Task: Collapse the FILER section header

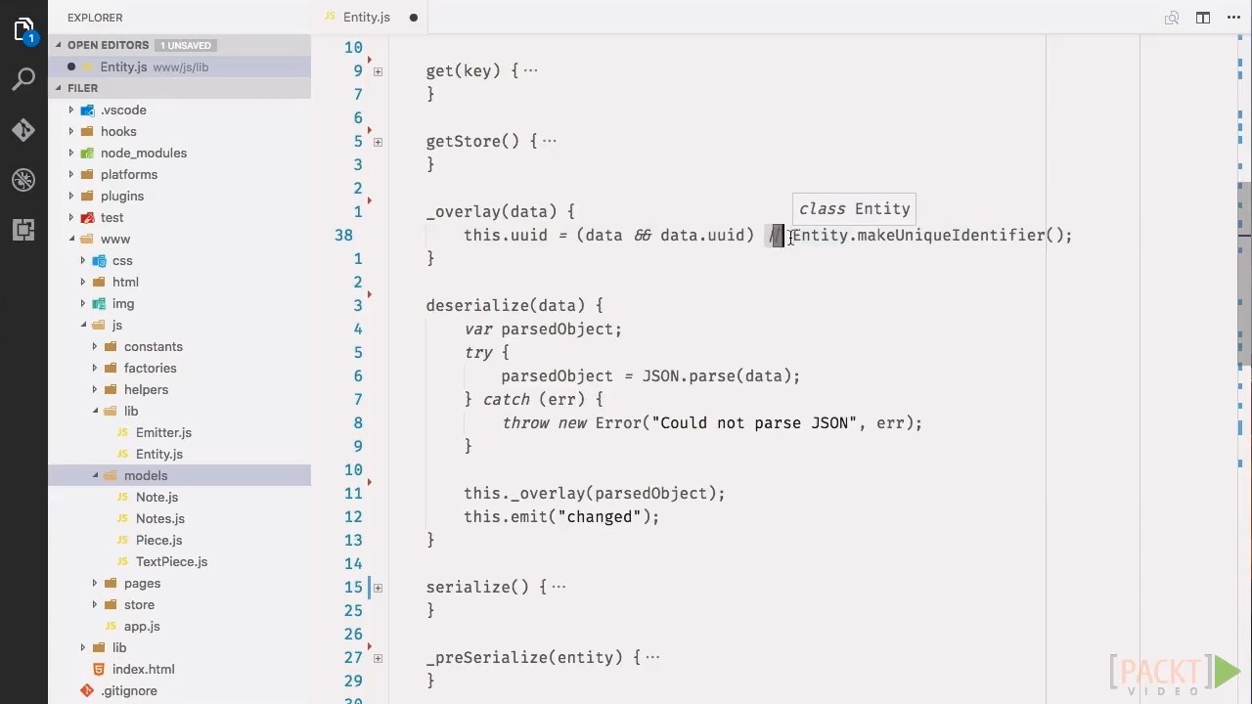Action: pyautogui.click(x=82, y=88)
